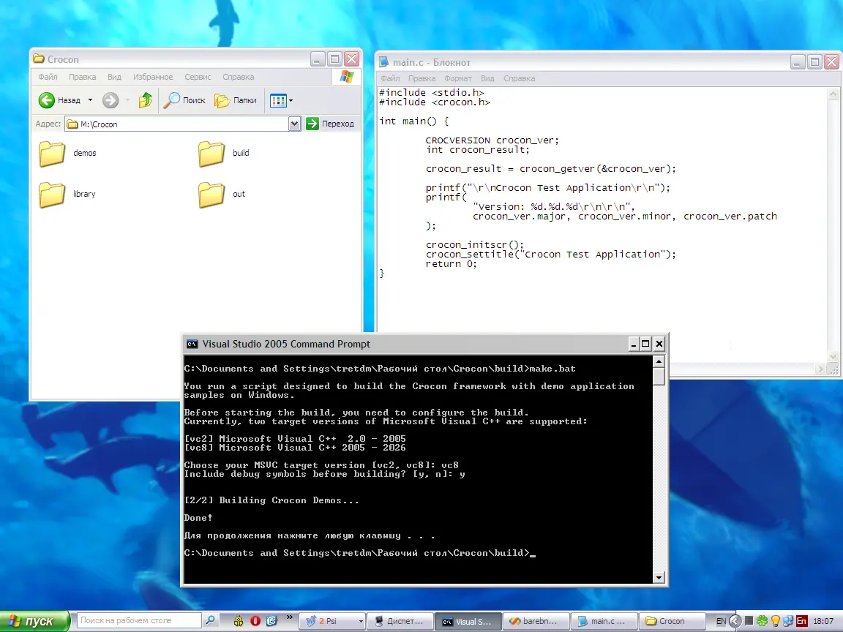Screen dimensions: 843x632
Task: Click the green clover tray icon
Action: point(762,621)
